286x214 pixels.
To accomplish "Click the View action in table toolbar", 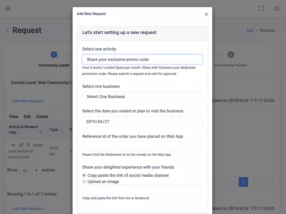I will tap(14, 117).
